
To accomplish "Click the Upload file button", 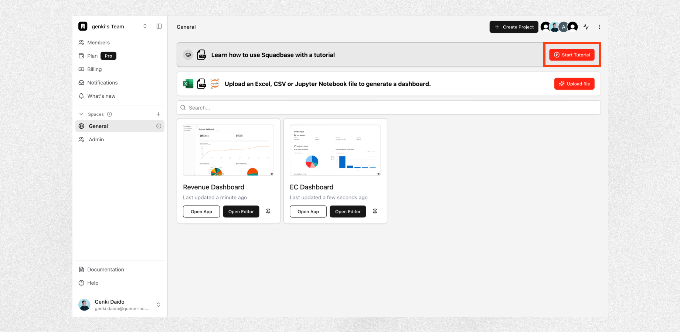I will coord(574,84).
